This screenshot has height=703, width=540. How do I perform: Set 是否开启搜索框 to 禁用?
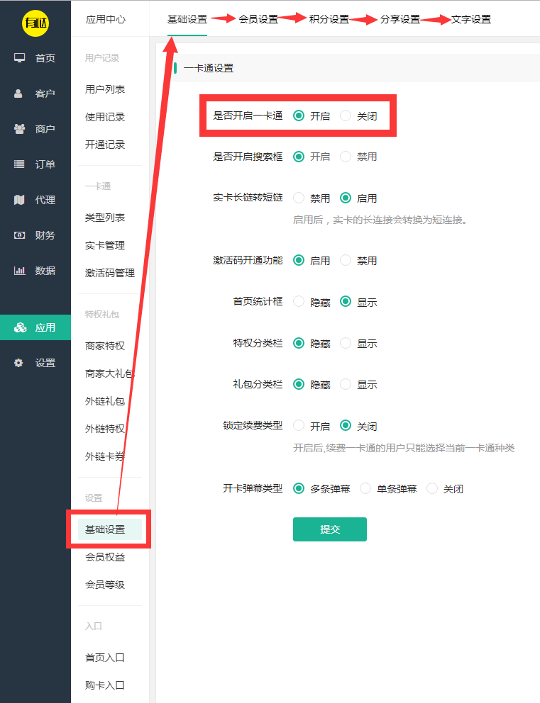[x=345, y=157]
